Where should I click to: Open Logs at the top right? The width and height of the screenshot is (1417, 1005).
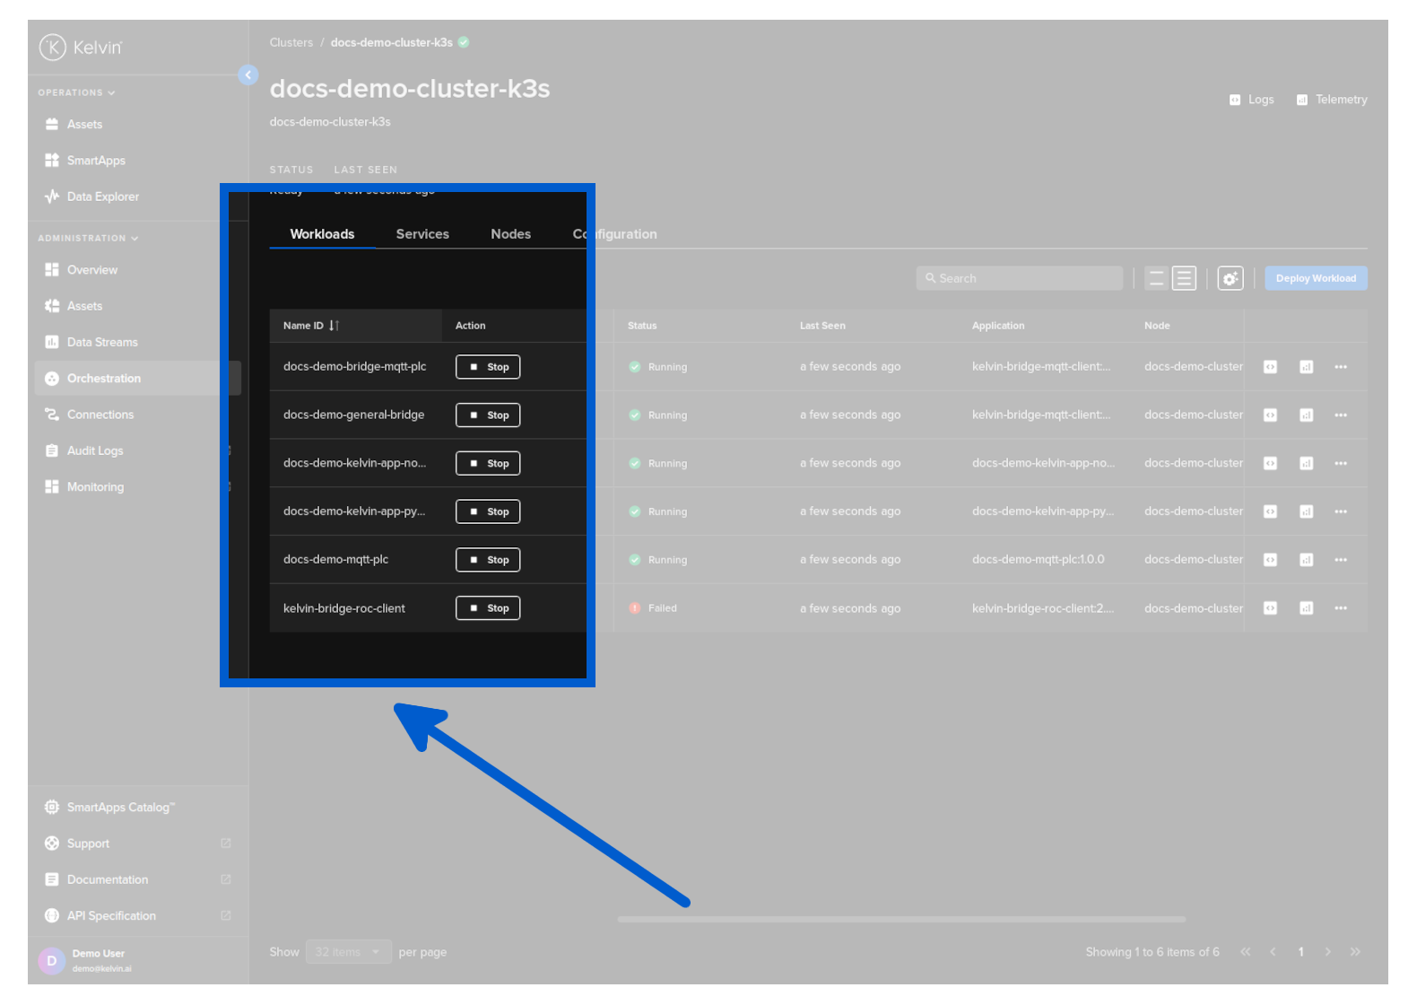click(x=1252, y=100)
